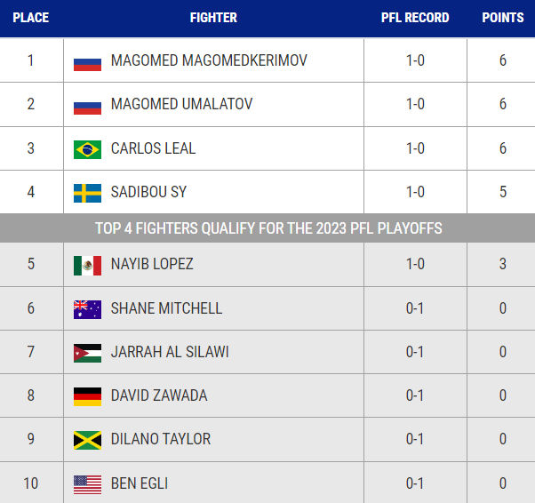This screenshot has width=535, height=503.
Task: Select the PLACE column header
Action: click(x=31, y=18)
